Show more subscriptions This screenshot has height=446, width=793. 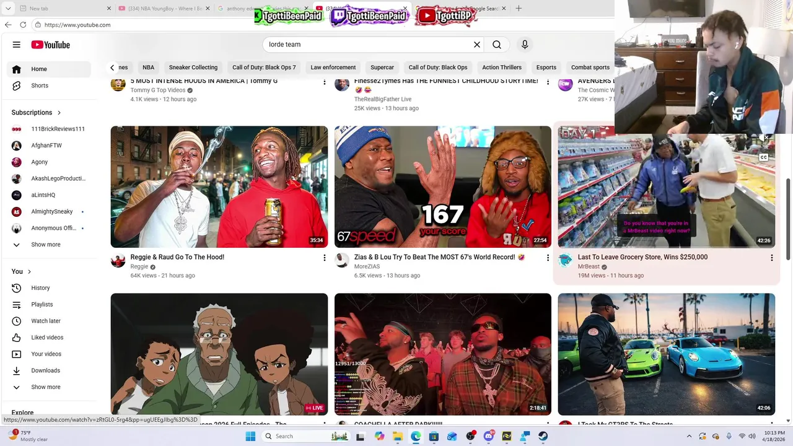pos(48,245)
